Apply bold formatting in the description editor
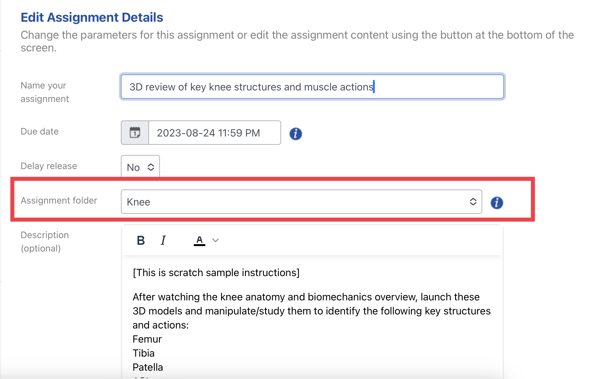Image resolution: width=614 pixels, height=379 pixels. [140, 240]
